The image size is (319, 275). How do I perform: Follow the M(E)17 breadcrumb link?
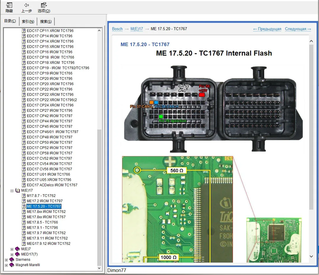tap(137, 29)
